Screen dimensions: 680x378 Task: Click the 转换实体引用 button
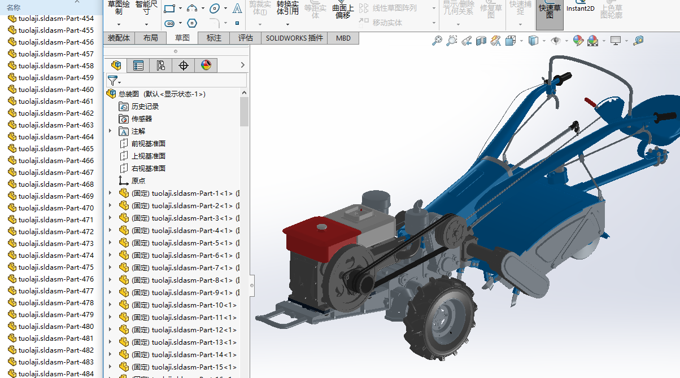tap(287, 7)
